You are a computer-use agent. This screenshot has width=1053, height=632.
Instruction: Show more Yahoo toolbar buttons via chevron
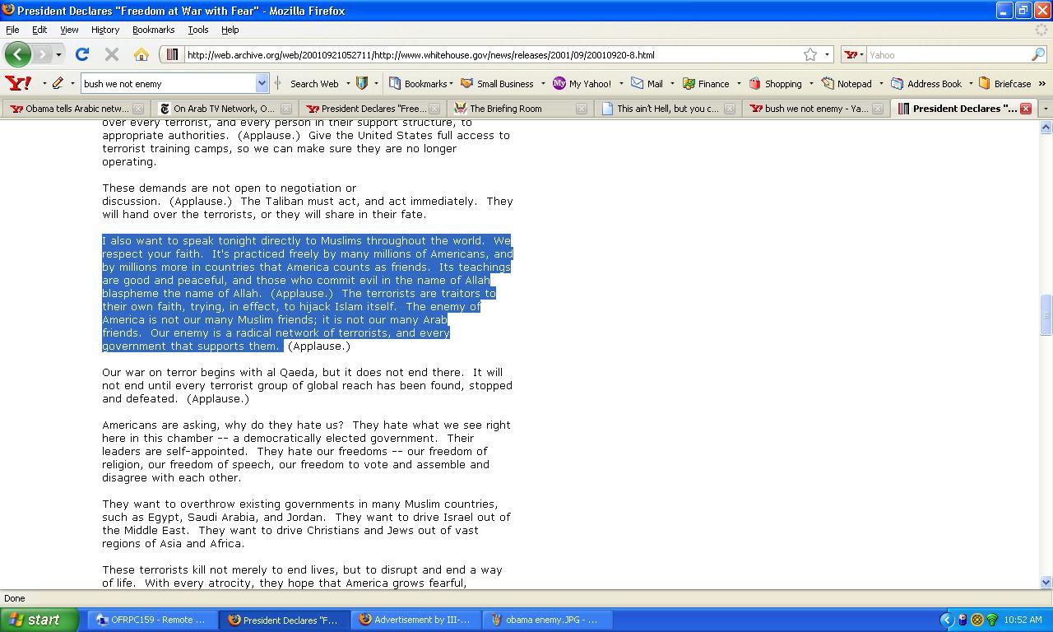click(x=1043, y=83)
